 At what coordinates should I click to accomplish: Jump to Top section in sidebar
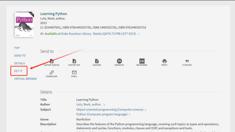(x=17, y=48)
